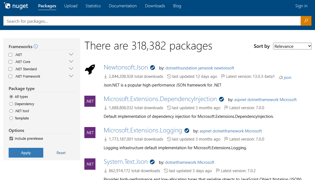
Task: Click download icon beside 862,914,172 total downloads
Action: (x=105, y=171)
